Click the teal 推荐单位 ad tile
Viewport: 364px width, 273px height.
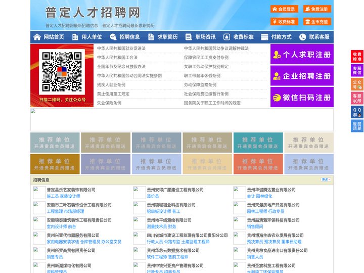click(258, 143)
